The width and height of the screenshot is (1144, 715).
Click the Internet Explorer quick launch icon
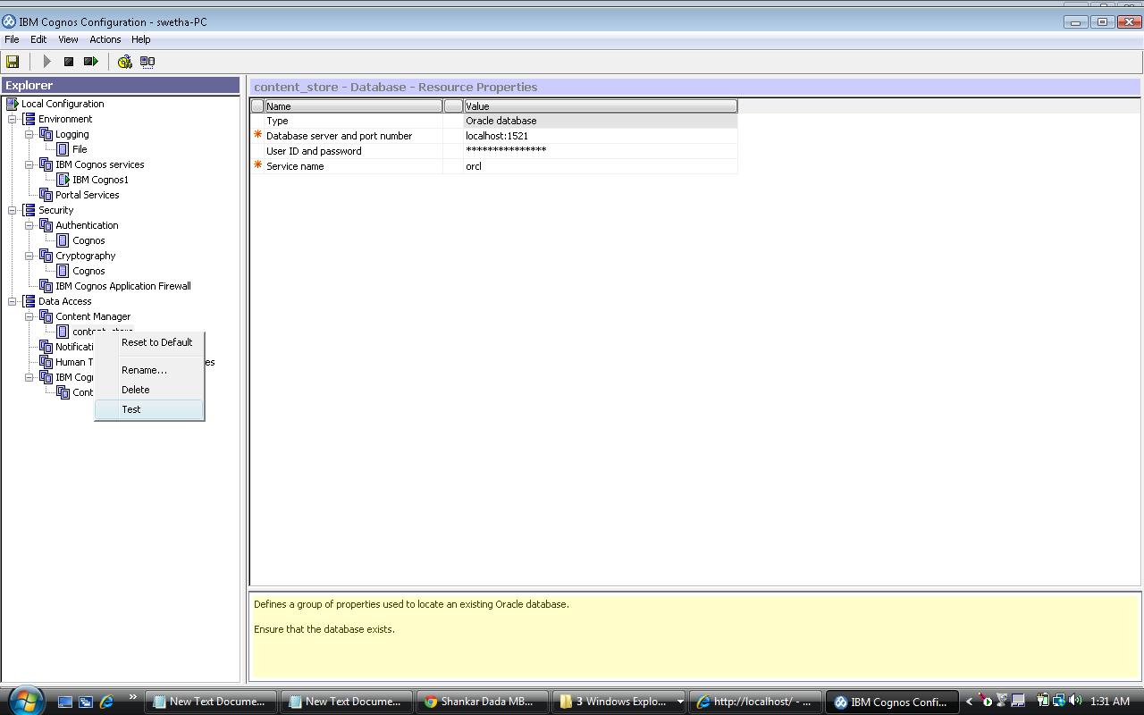coord(106,702)
